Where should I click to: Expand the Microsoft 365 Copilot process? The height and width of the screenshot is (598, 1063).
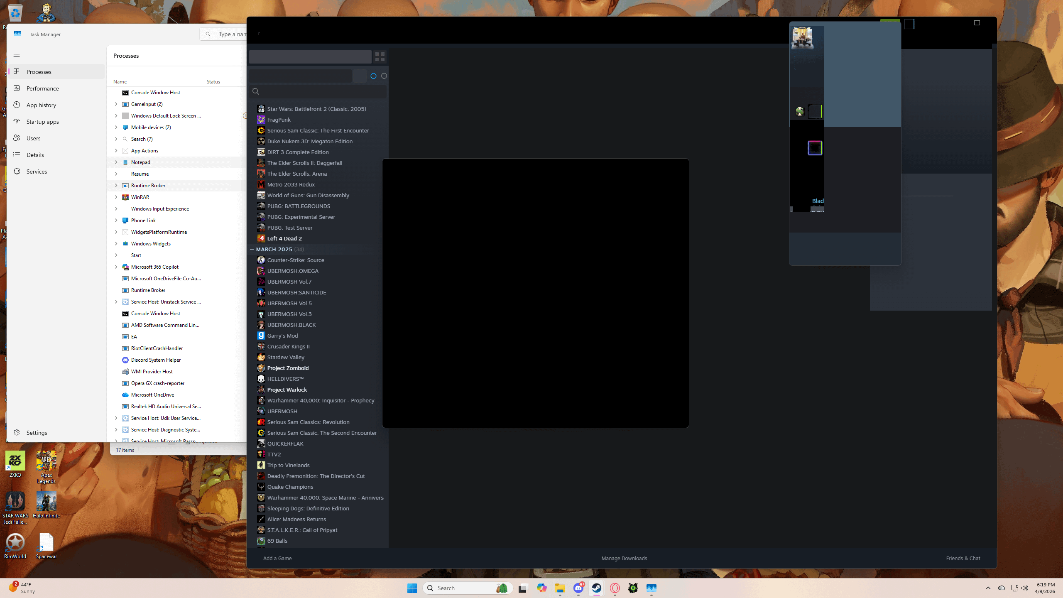tap(116, 267)
